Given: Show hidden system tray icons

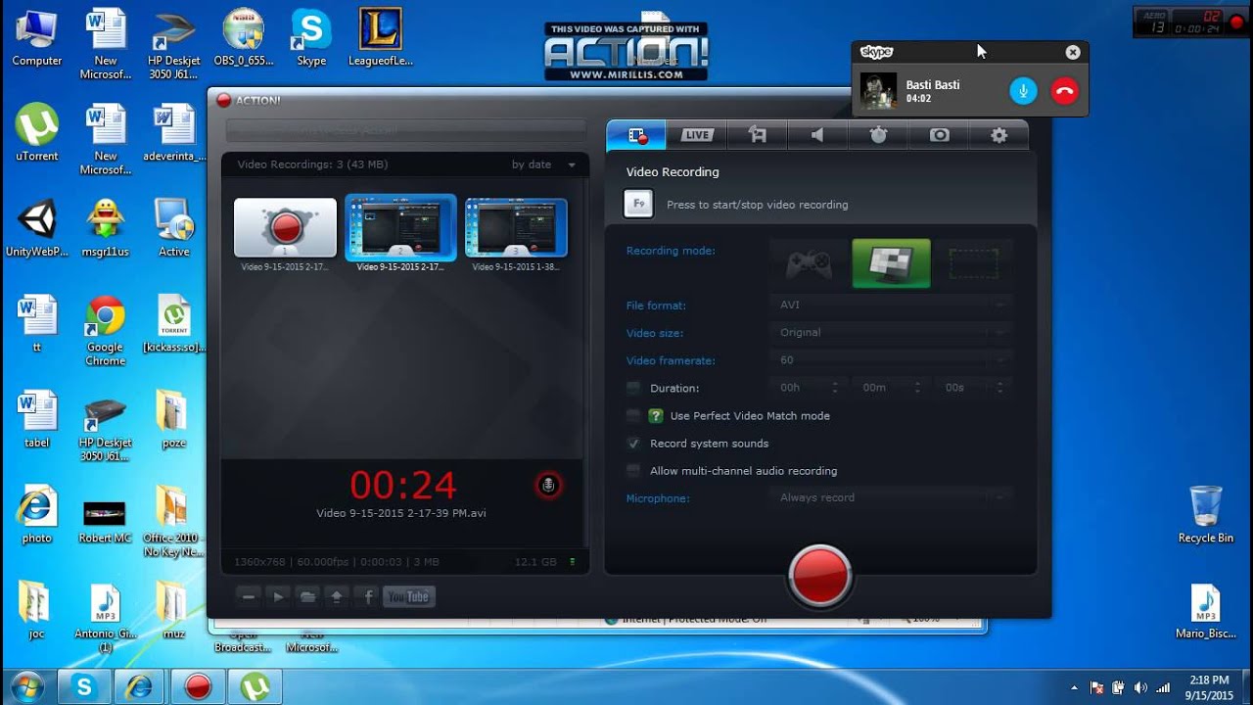Looking at the screenshot, I should click(x=1075, y=687).
